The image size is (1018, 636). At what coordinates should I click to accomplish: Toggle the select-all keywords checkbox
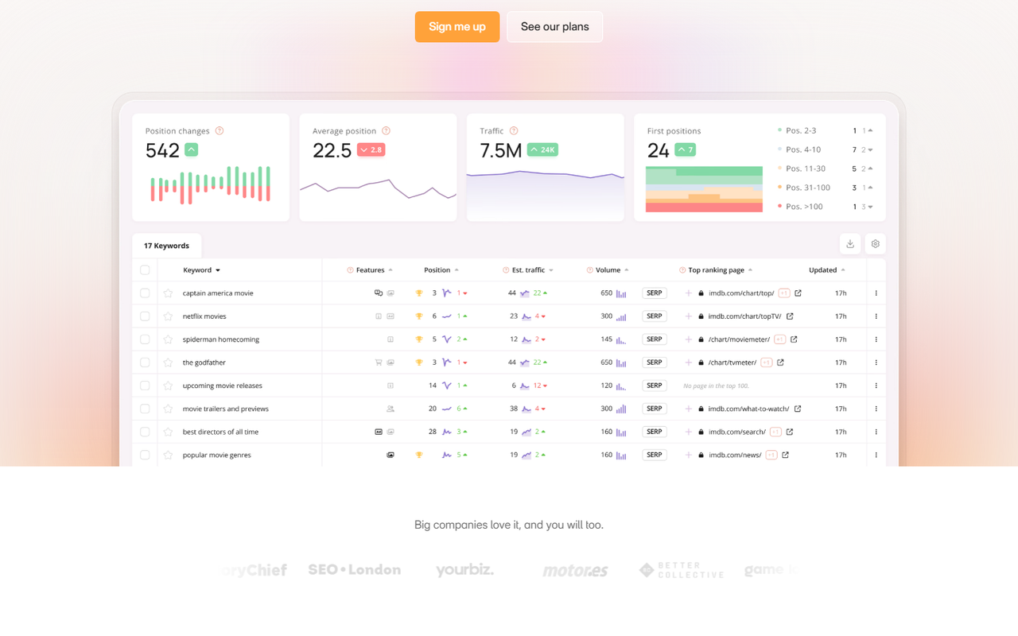(145, 270)
